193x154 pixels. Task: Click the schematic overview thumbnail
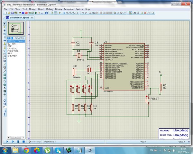[16, 28]
